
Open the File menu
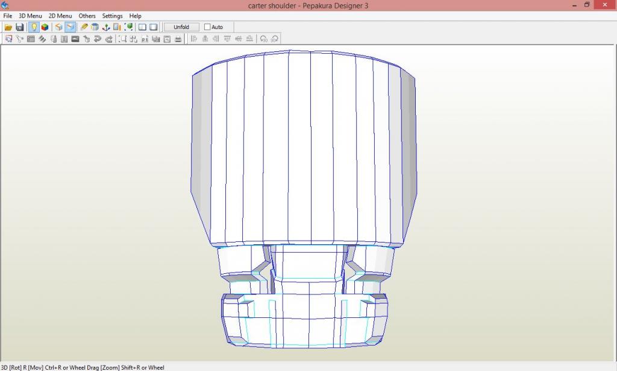tap(7, 16)
